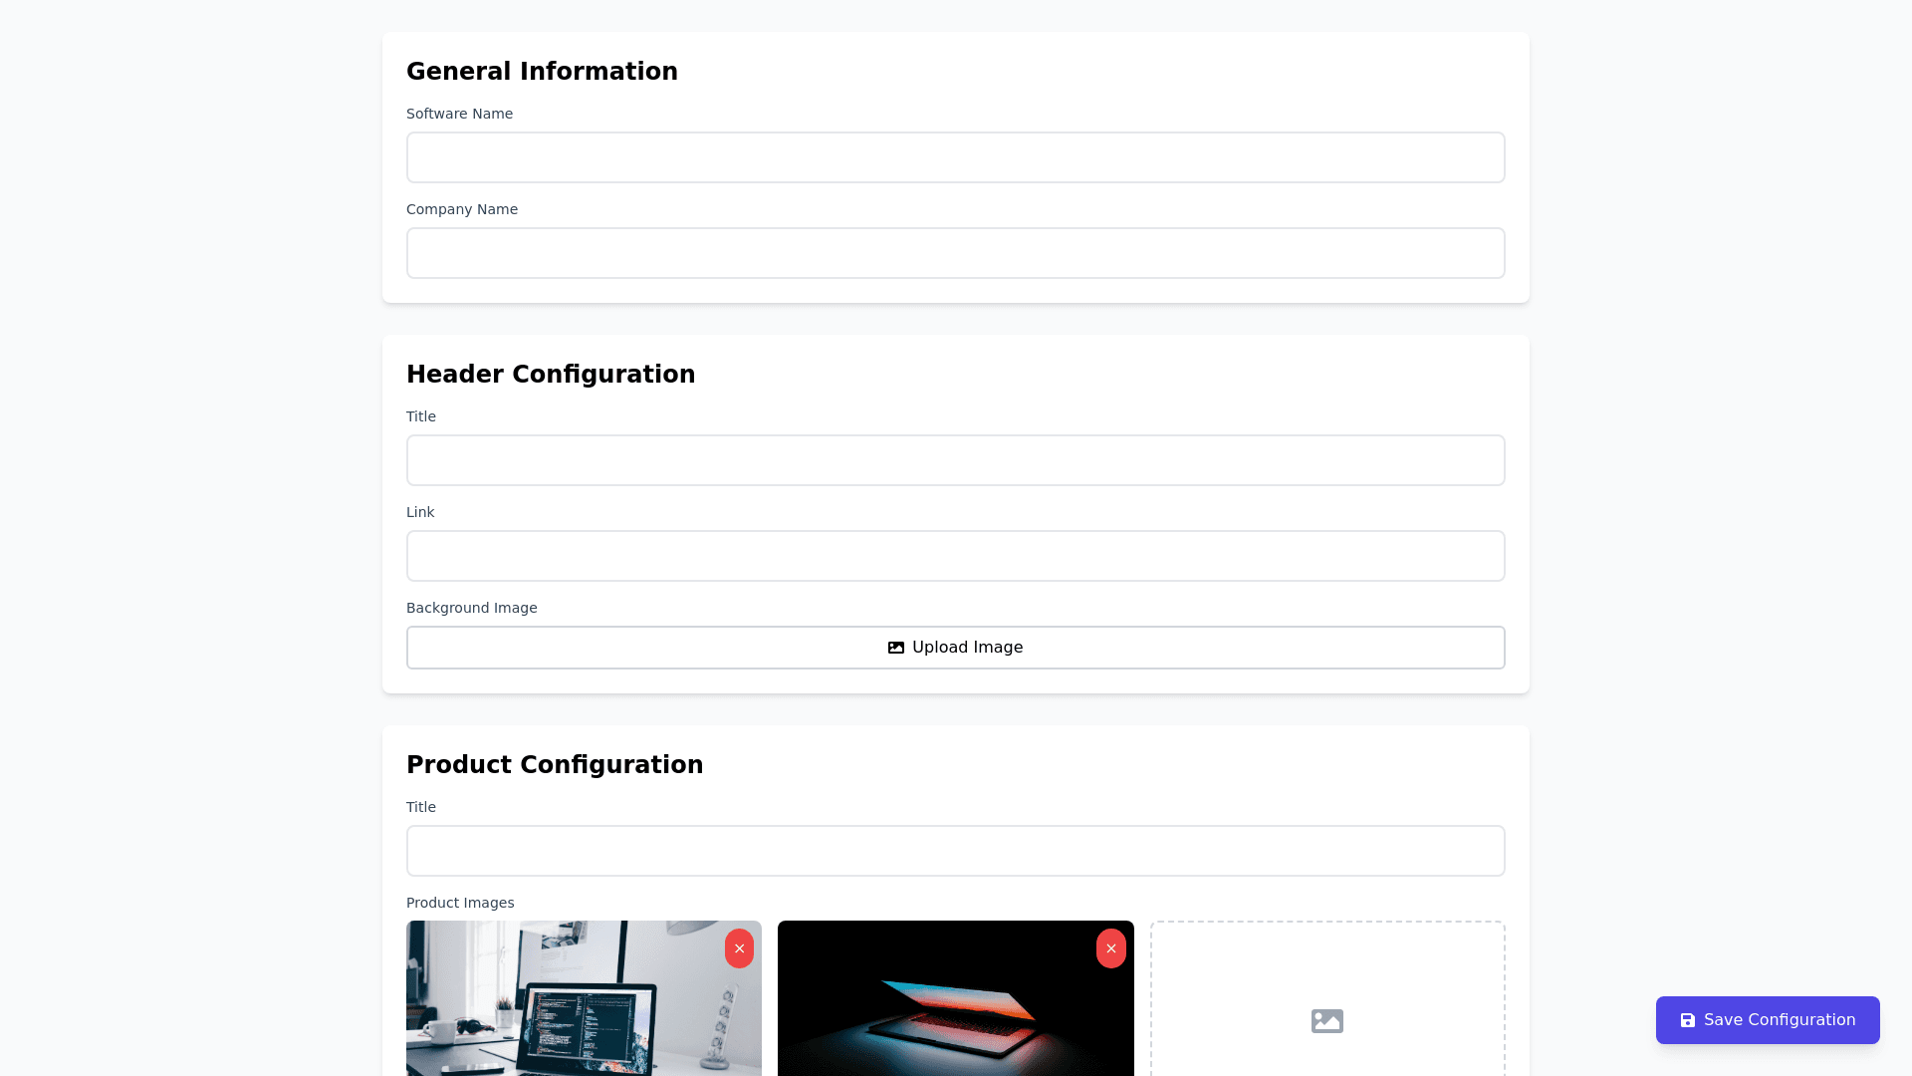The height and width of the screenshot is (1076, 1912).
Task: Click the Link input box
Action: 955,556
